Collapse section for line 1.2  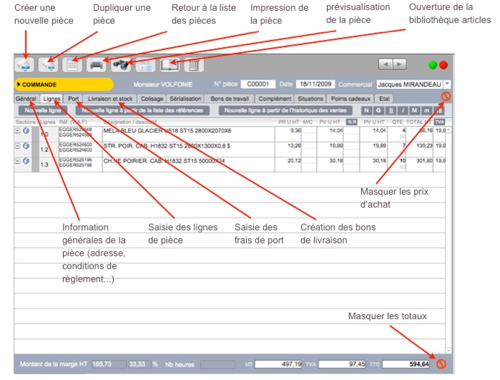click(18, 145)
